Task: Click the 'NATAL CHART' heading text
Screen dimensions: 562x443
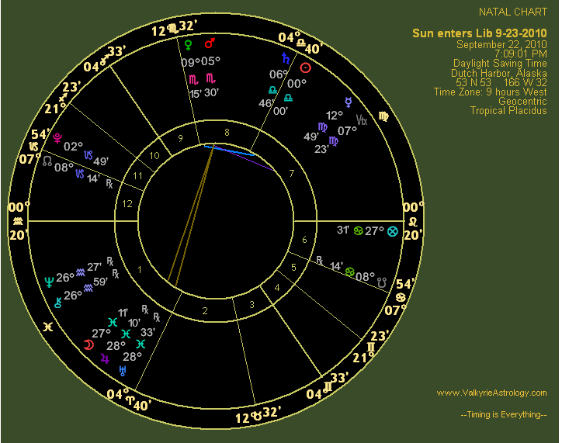Action: coord(512,12)
